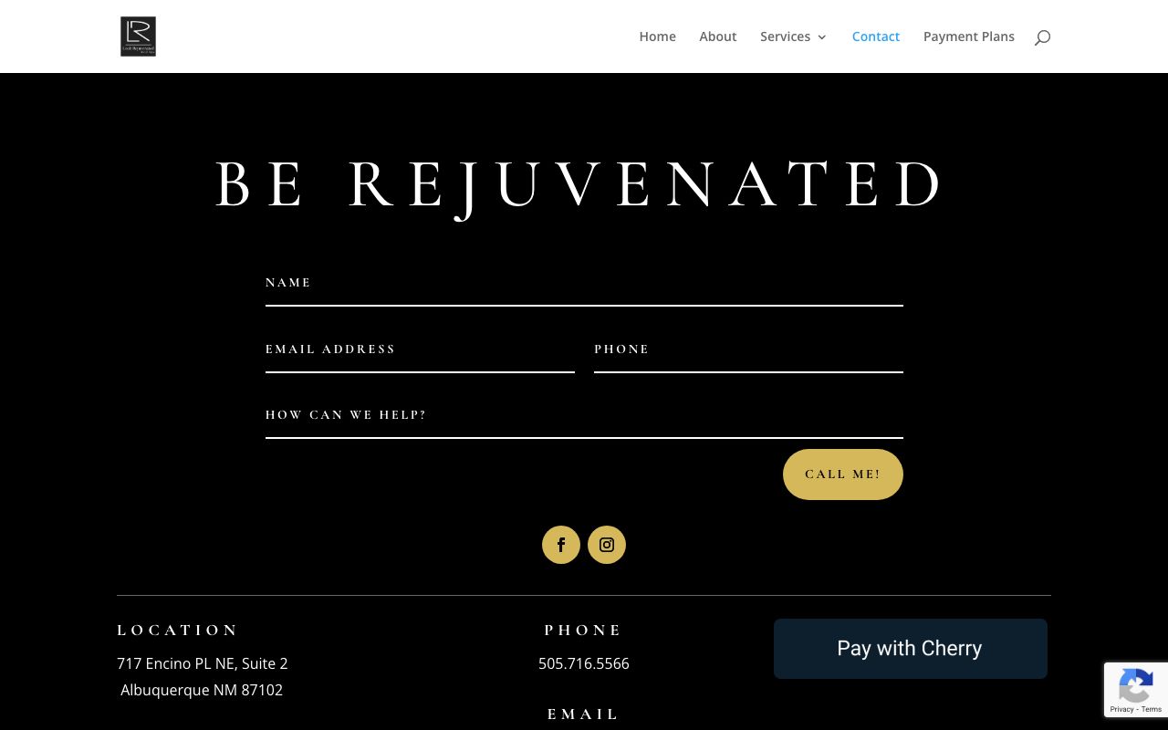Click the 717 Encino PL address text

[203, 663]
